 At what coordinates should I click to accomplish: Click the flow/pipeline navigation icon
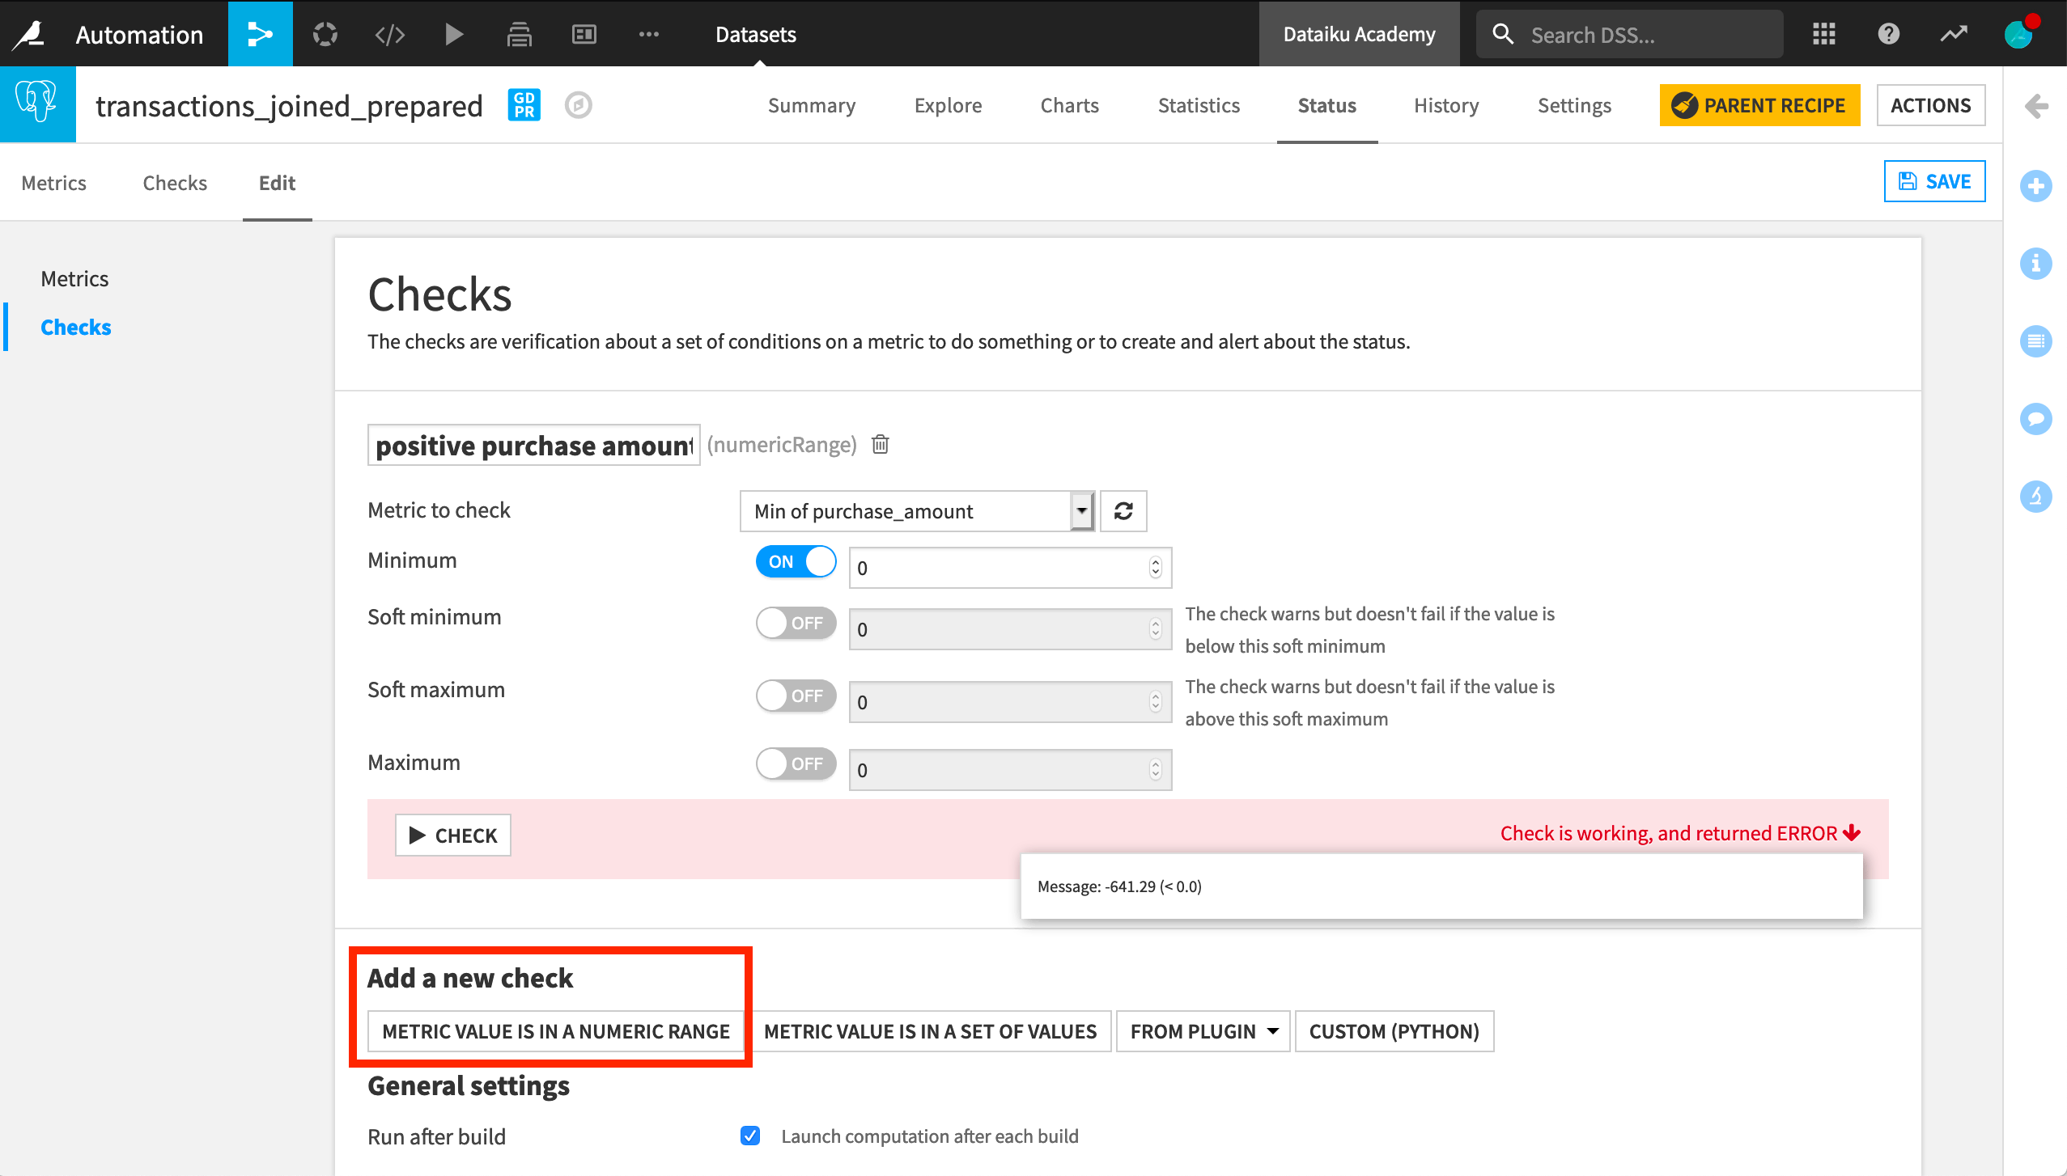[263, 32]
